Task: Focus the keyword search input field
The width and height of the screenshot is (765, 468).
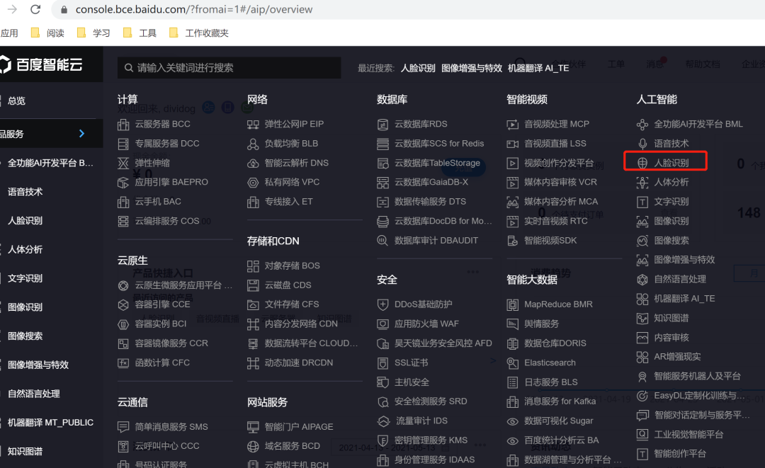Action: click(229, 68)
